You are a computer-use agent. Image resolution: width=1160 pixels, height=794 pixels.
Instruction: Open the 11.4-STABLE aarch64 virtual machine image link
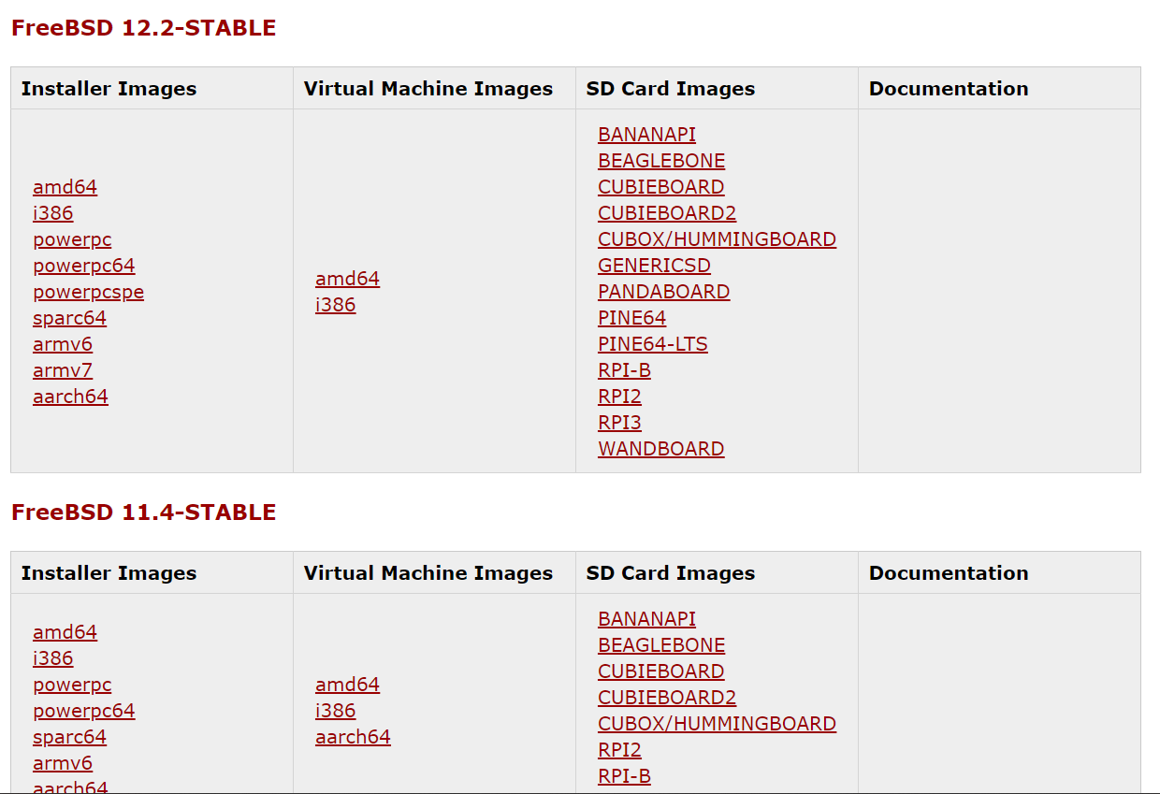(x=353, y=737)
